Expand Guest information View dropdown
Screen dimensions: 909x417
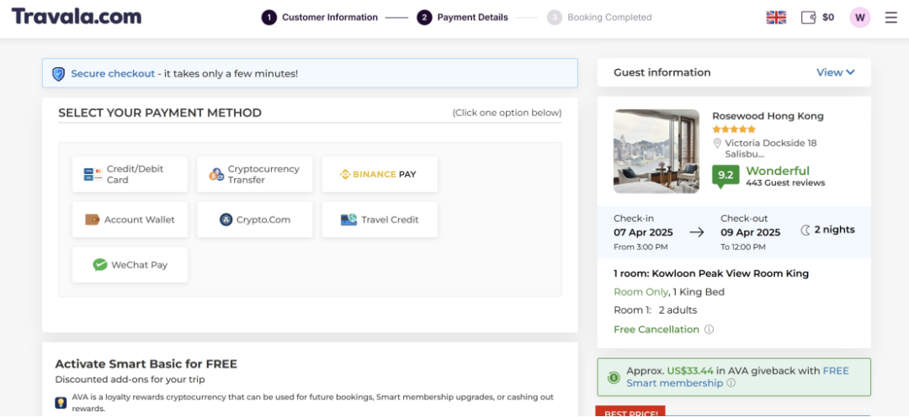click(x=835, y=72)
